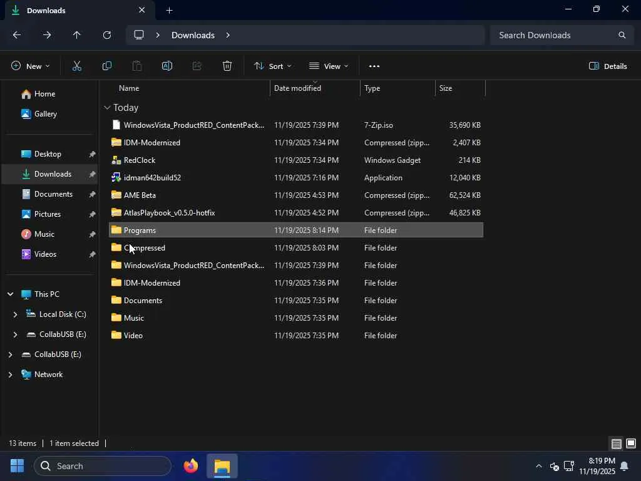Viewport: 641px width, 481px height.
Task: Go forward with the arrow button
Action: point(47,35)
